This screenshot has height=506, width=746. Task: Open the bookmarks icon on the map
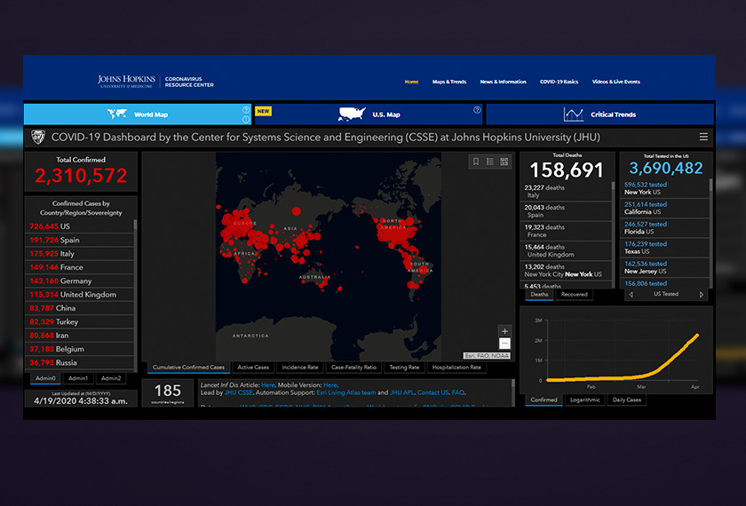coord(476,162)
